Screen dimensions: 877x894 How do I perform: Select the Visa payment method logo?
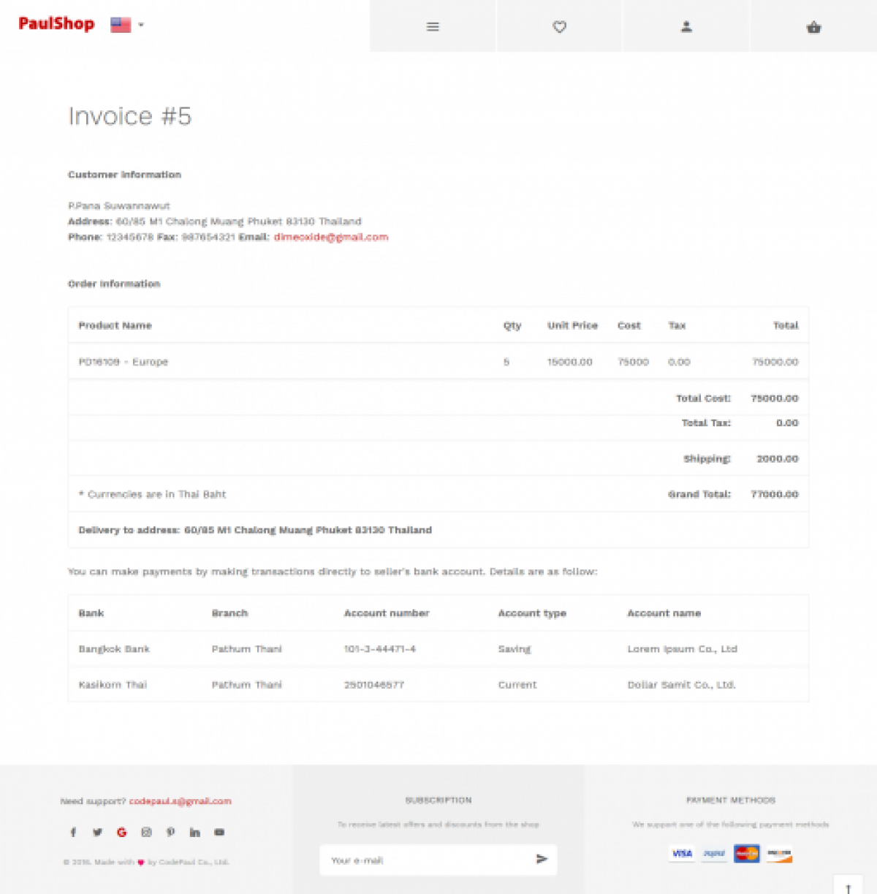682,853
